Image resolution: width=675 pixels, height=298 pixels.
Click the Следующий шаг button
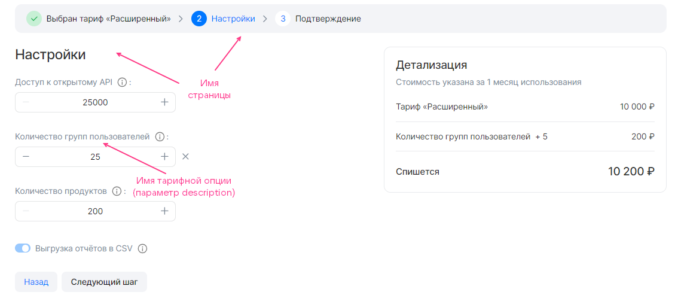105,282
